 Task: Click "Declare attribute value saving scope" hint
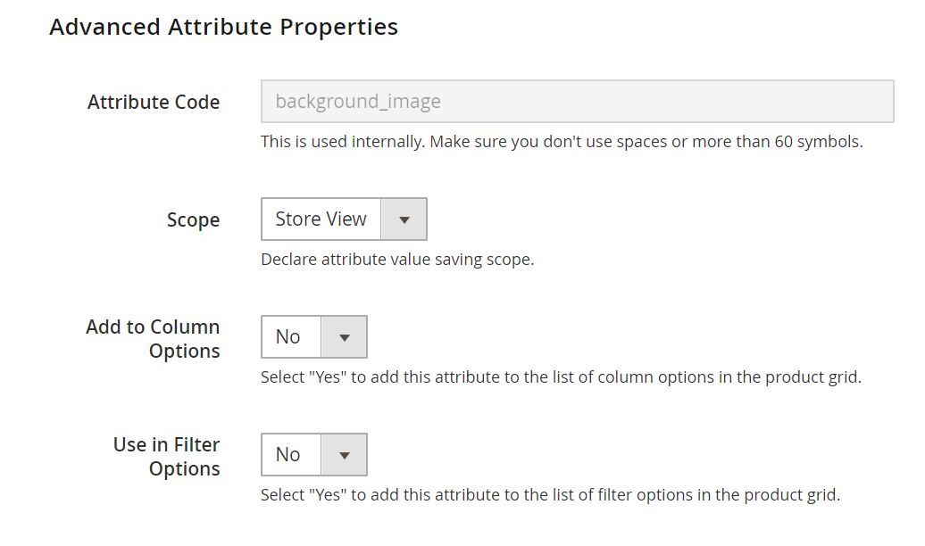[397, 260]
